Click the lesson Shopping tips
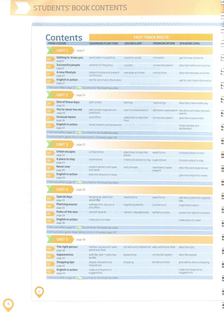 click(65, 262)
